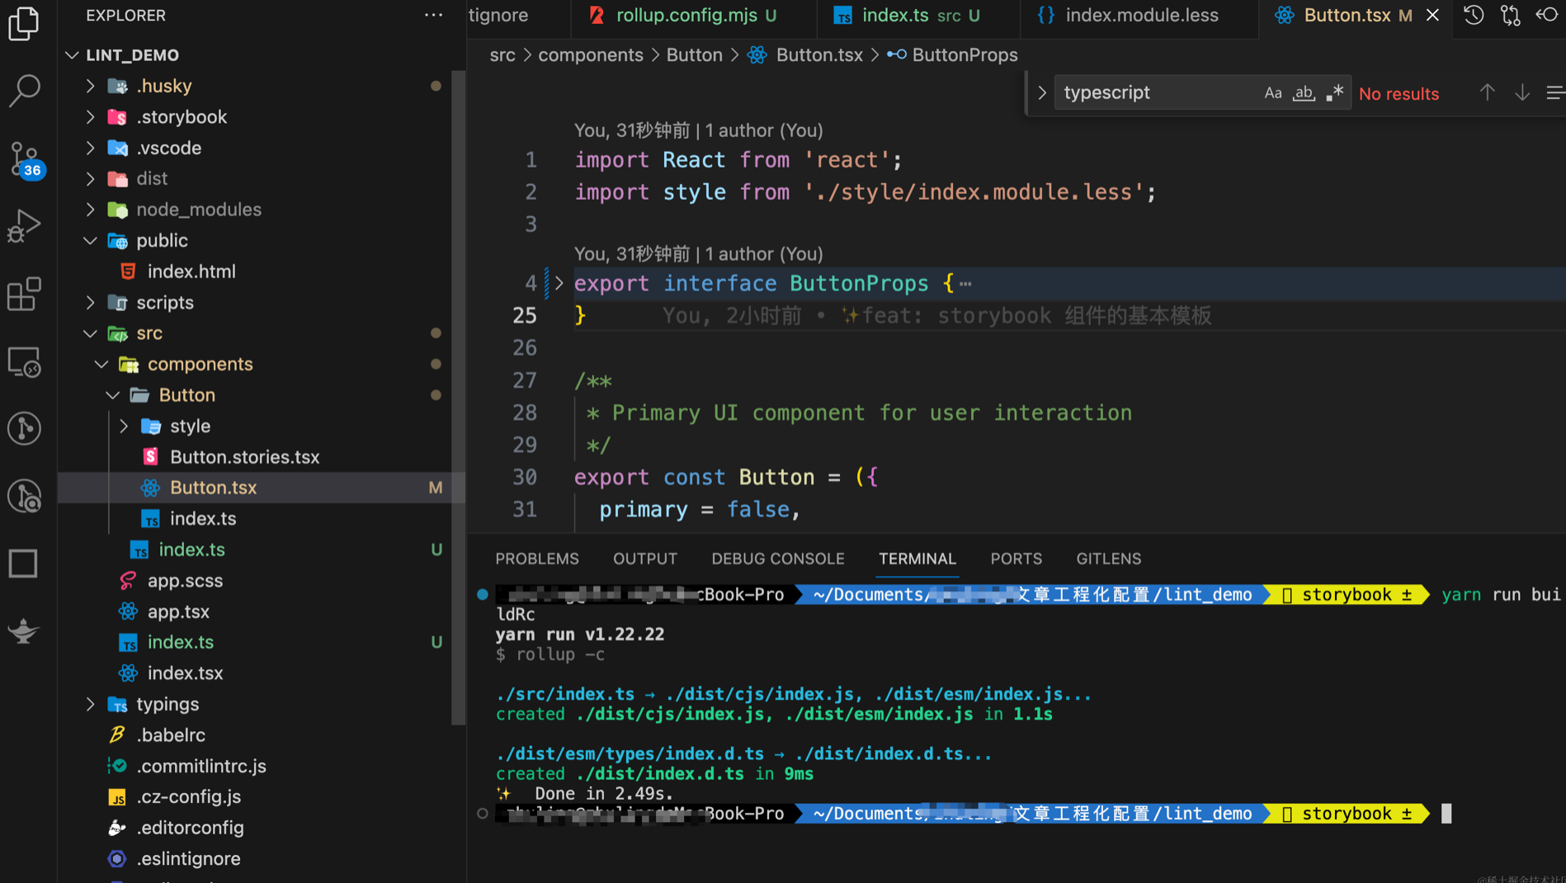Open .cz-config.js file
1566x883 pixels.
point(188,797)
